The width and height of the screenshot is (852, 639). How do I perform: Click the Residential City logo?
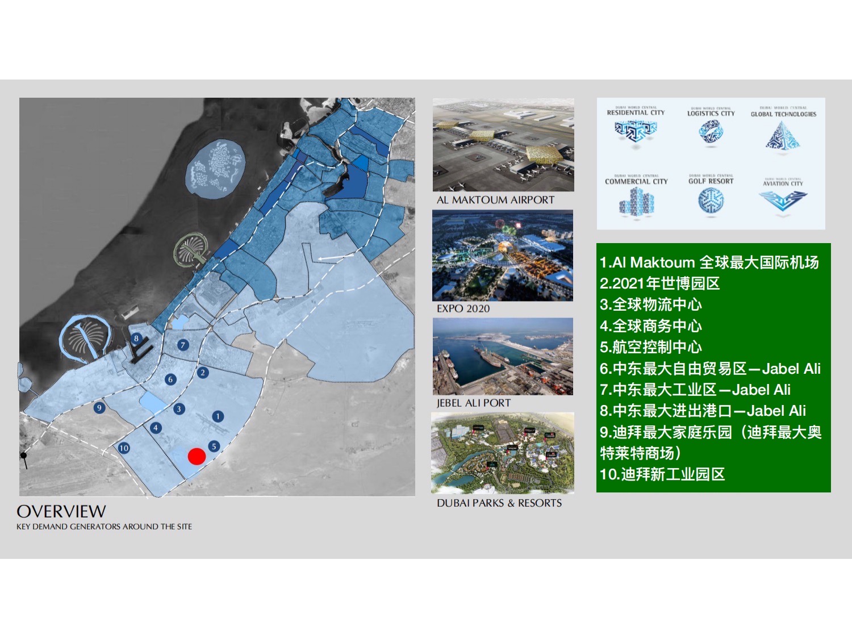[x=636, y=132]
